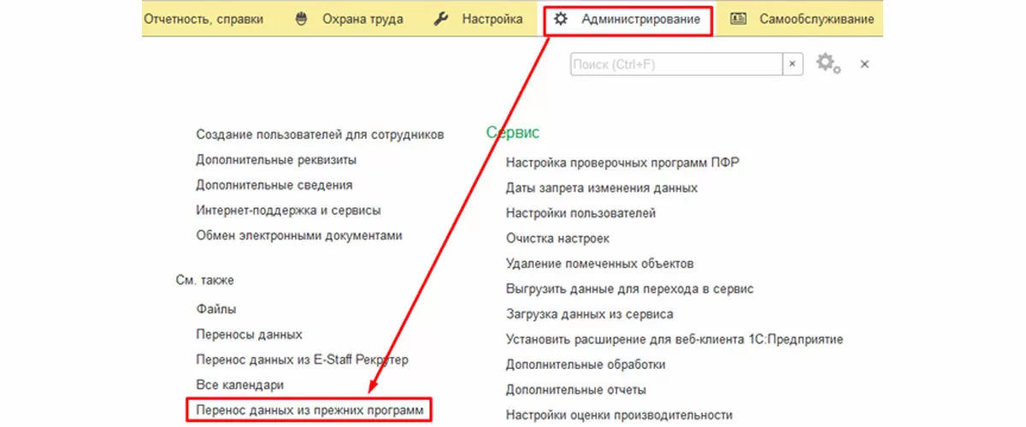
Task: Close the section menu panel
Action: tap(864, 64)
